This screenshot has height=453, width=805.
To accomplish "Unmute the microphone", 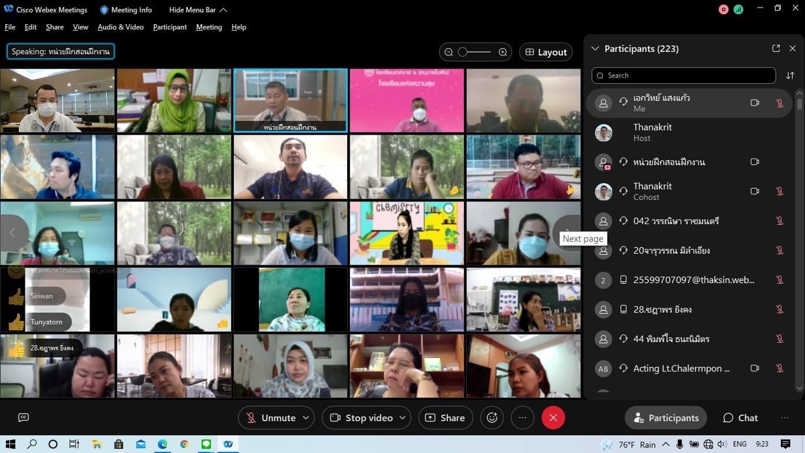I will coord(270,418).
